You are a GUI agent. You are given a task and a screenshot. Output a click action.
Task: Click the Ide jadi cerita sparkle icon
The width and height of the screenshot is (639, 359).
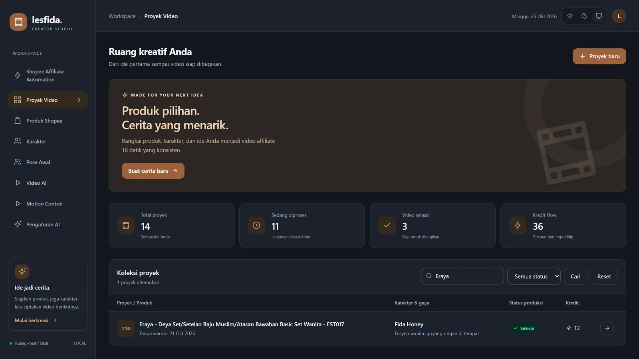(x=22, y=272)
